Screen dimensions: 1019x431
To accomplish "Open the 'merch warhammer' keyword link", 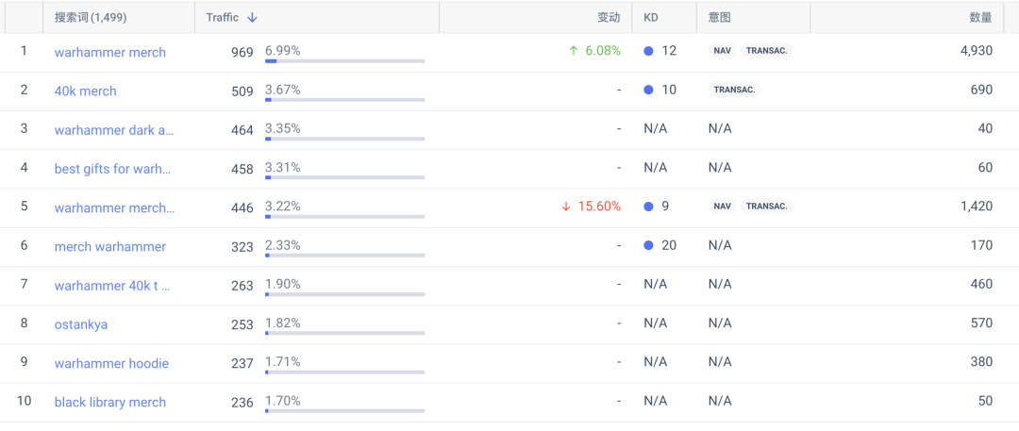I will [109, 247].
